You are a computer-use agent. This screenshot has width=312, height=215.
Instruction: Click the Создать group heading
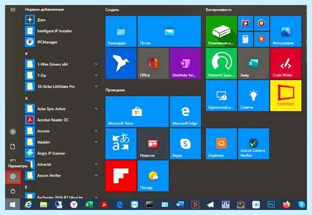(112, 10)
